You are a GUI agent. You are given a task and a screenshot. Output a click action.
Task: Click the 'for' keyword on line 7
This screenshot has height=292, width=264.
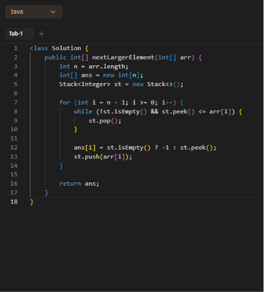(x=65, y=103)
